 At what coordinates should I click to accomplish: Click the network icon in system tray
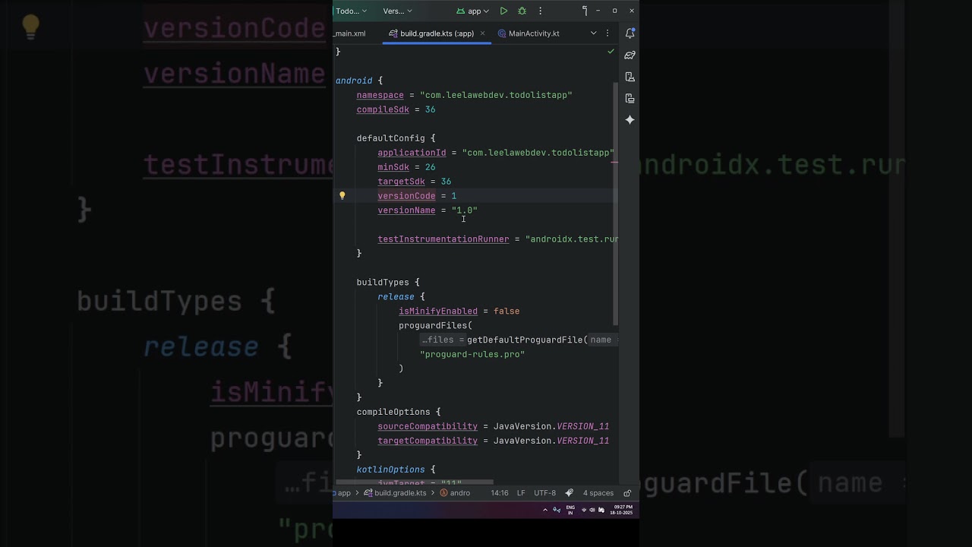(583, 510)
